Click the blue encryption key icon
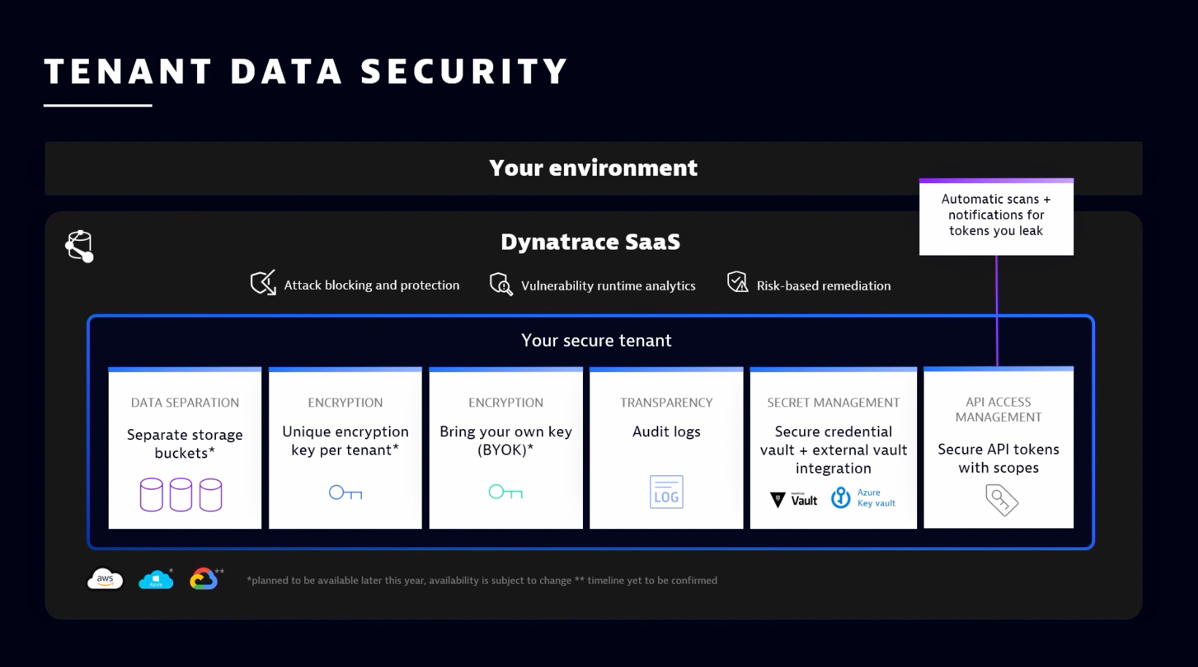Image resolution: width=1198 pixels, height=667 pixels. pos(344,493)
